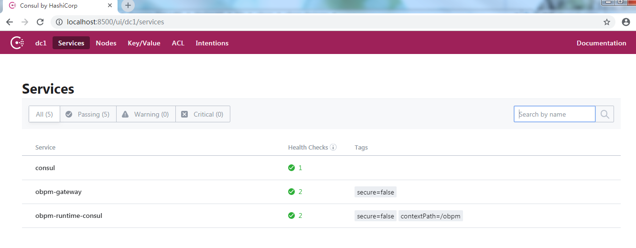Open the Intentions tab
The height and width of the screenshot is (248, 636).
pyautogui.click(x=212, y=43)
